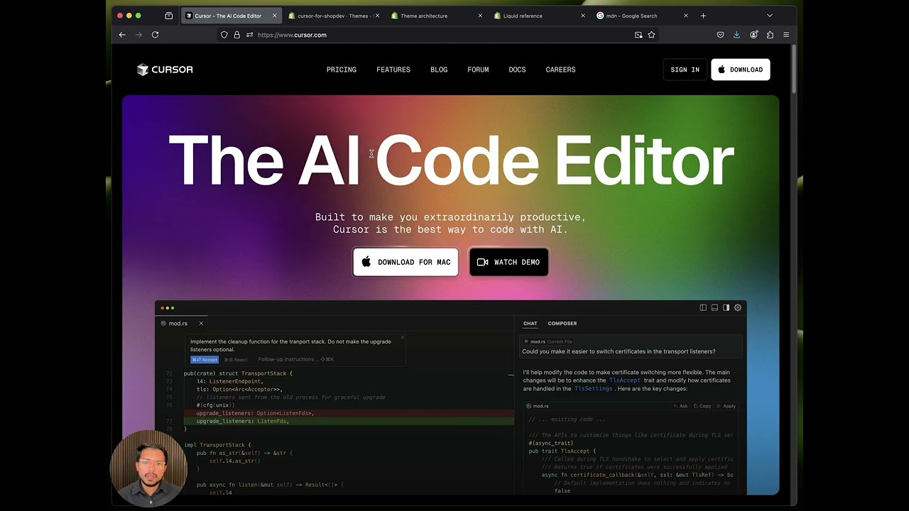909x511 pixels.
Task: Click the Download for Mac button
Action: click(x=405, y=262)
